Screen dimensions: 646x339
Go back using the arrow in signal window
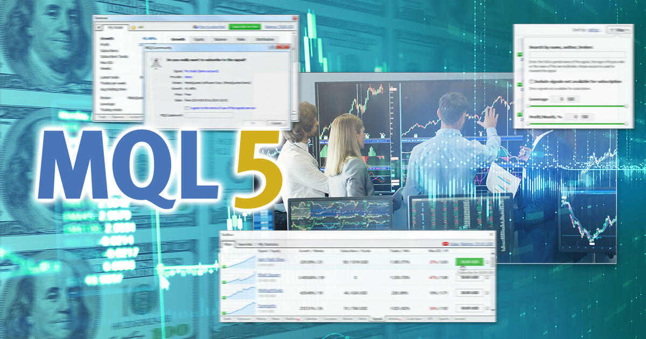pyautogui.click(x=99, y=27)
